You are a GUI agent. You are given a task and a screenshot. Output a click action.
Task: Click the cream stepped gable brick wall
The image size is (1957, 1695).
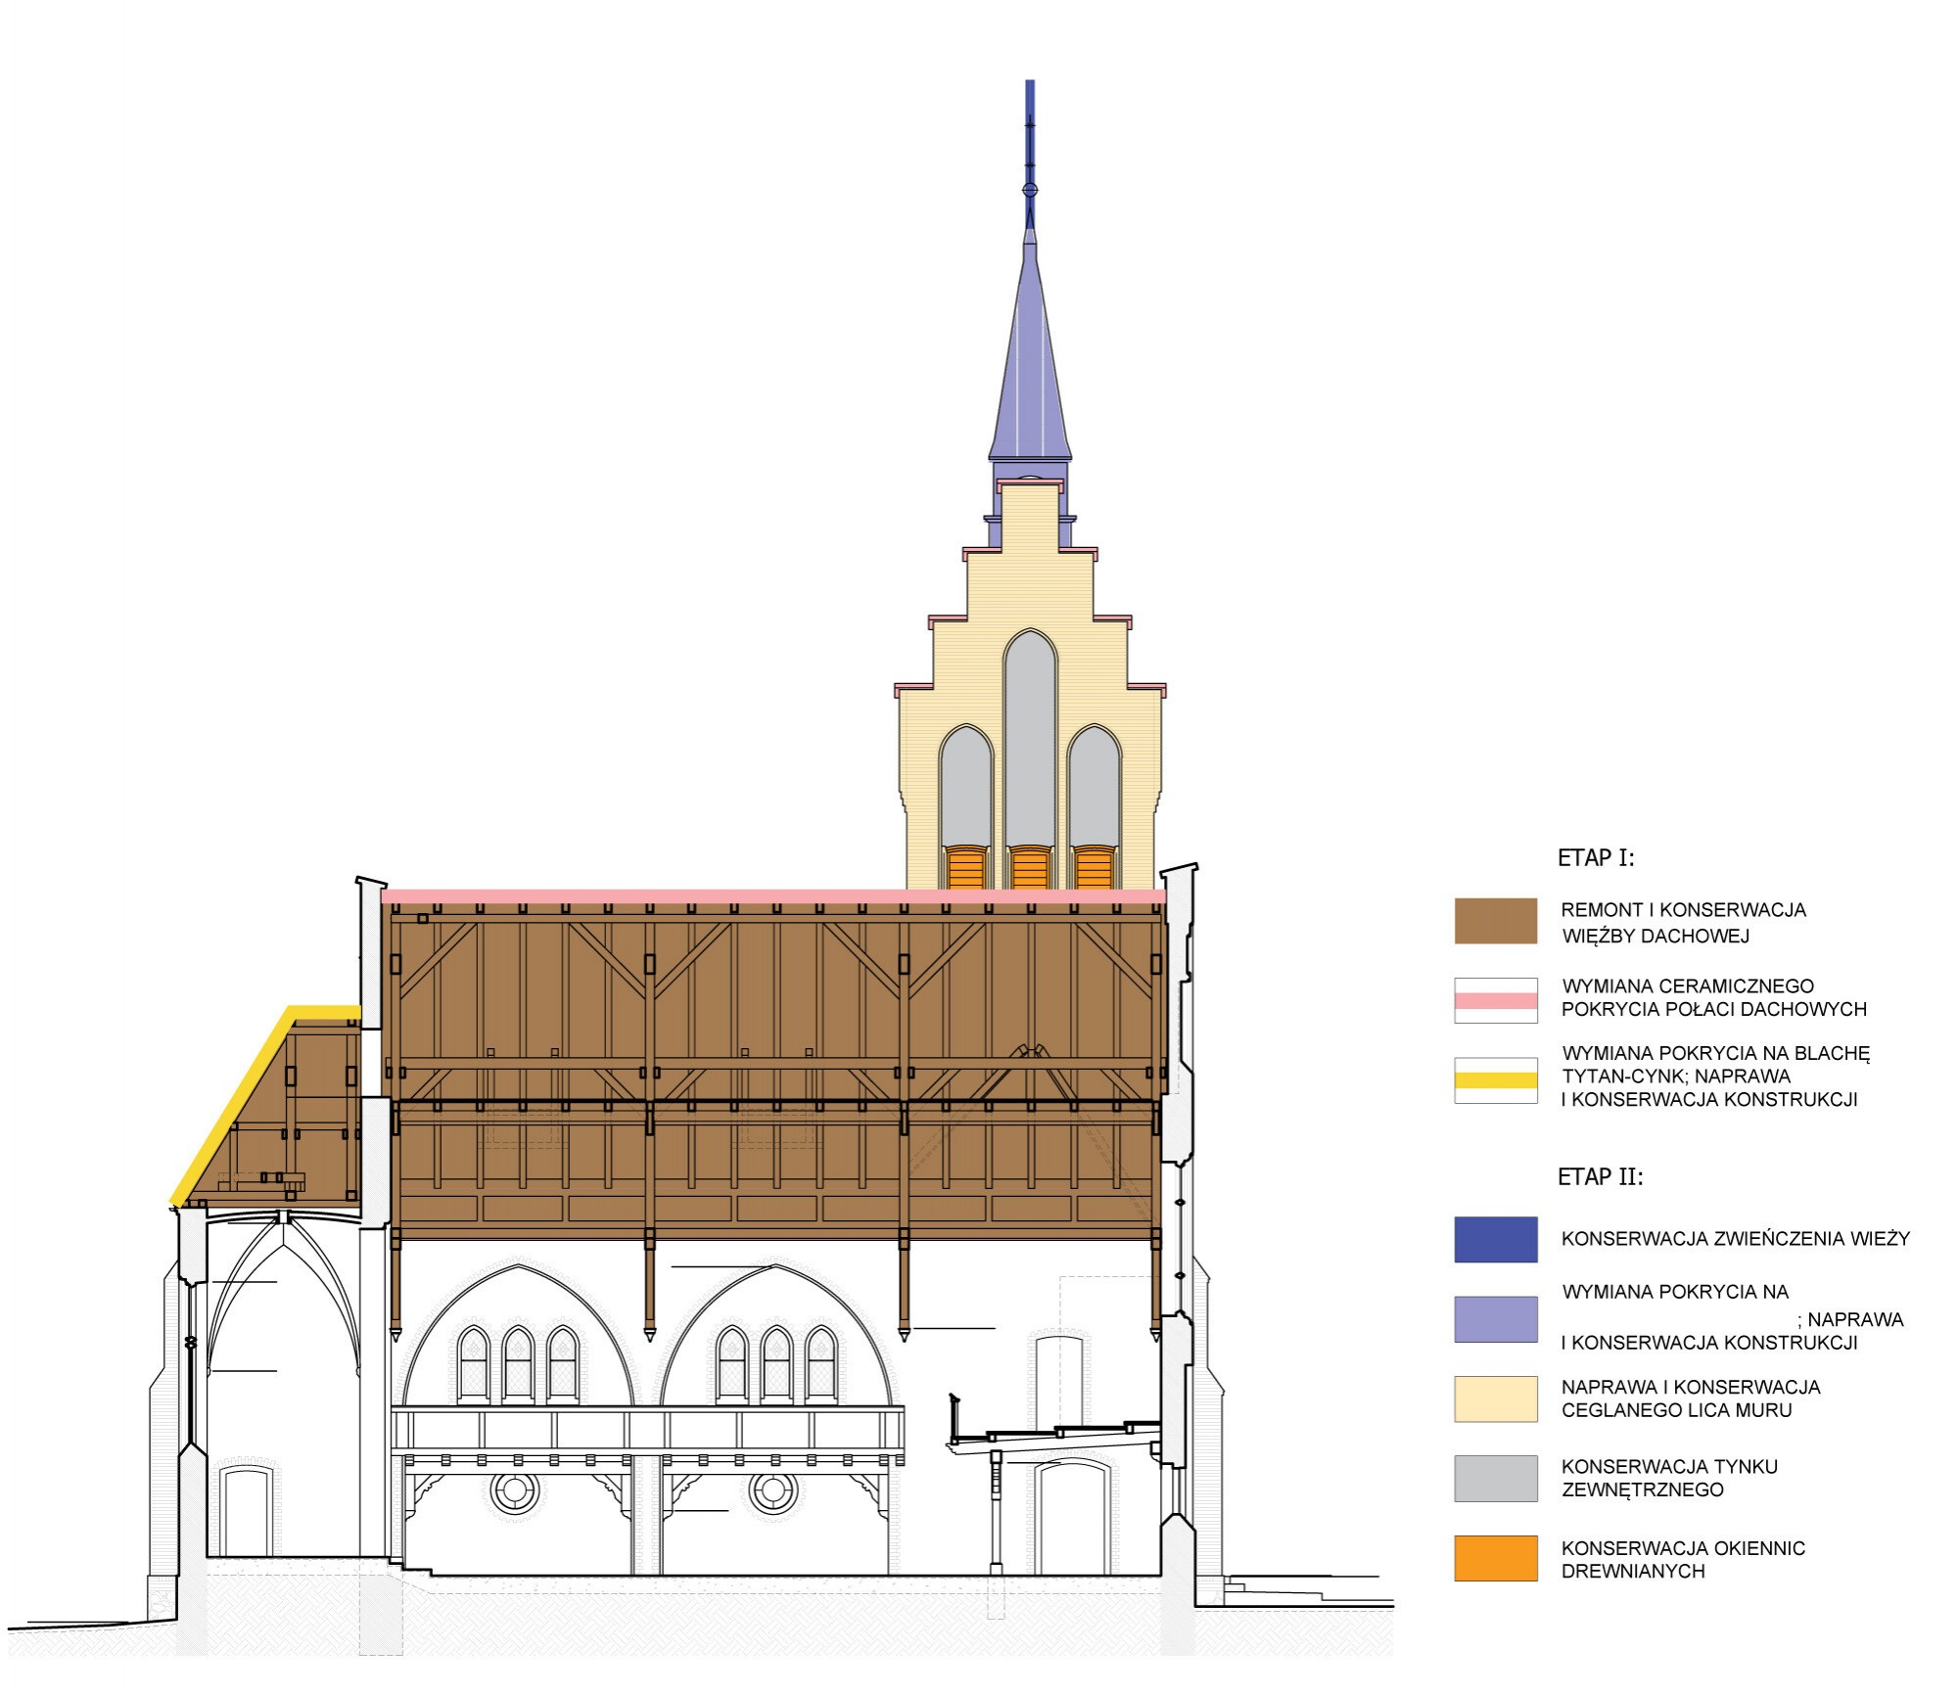point(1030,587)
